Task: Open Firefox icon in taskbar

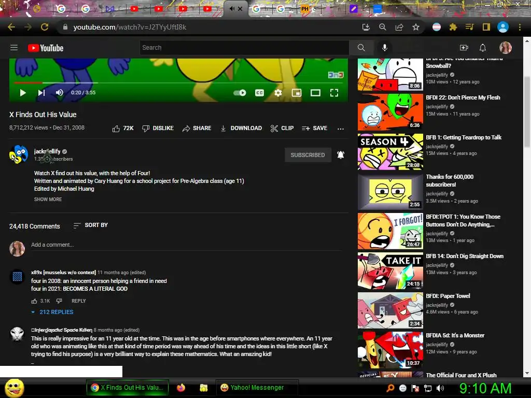Action: 181,388
